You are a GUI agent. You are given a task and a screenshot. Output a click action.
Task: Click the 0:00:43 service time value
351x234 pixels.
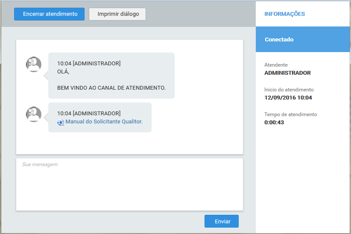tap(274, 123)
